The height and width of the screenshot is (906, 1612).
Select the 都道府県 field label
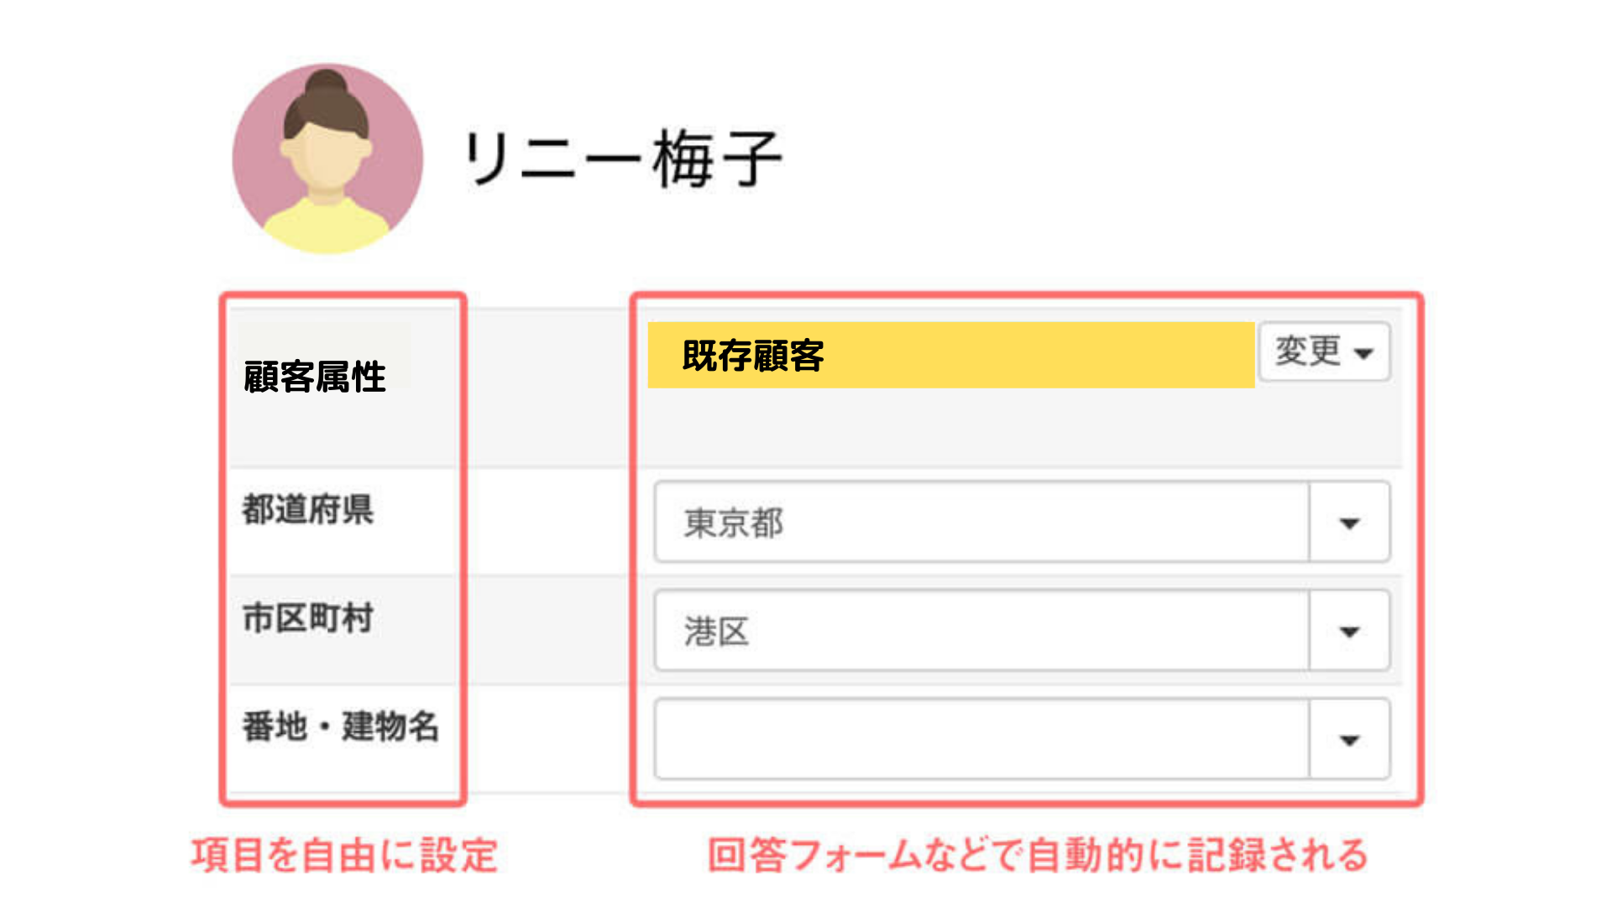308,509
